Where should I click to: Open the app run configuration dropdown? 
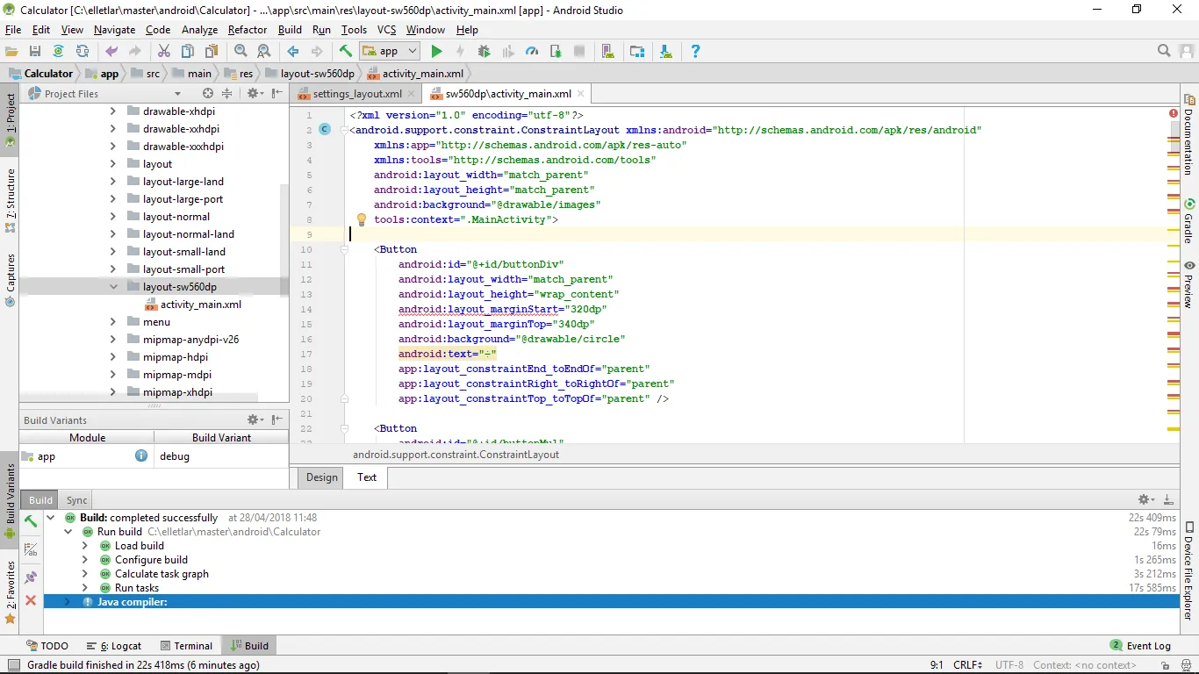[389, 52]
